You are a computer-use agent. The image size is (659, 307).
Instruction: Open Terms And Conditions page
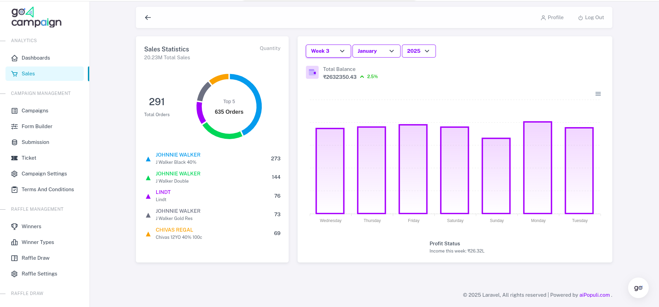45,189
